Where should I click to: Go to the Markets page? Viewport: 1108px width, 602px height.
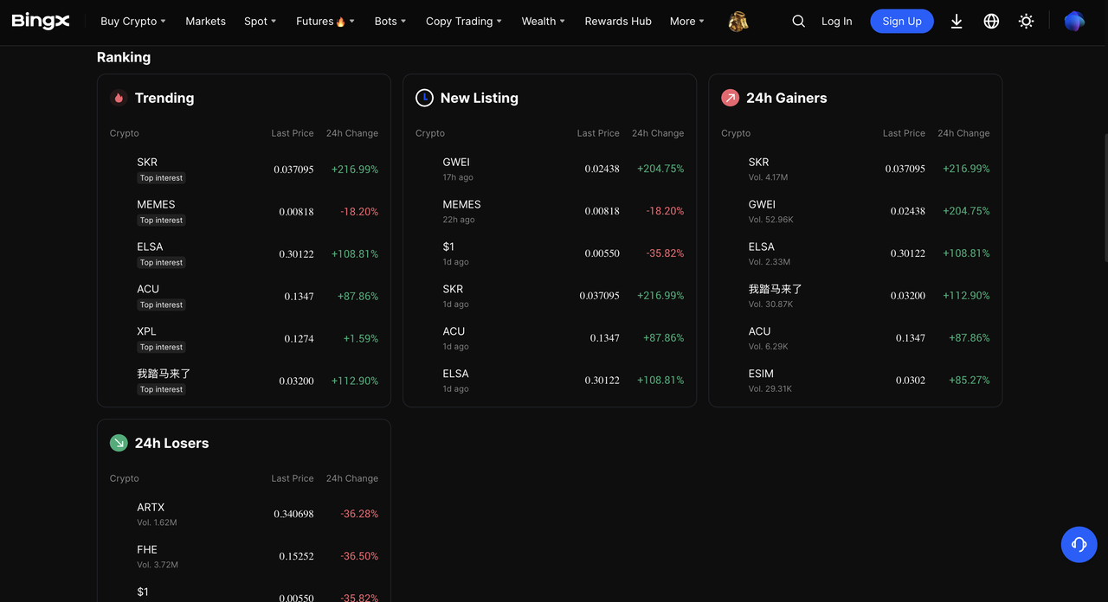[205, 21]
